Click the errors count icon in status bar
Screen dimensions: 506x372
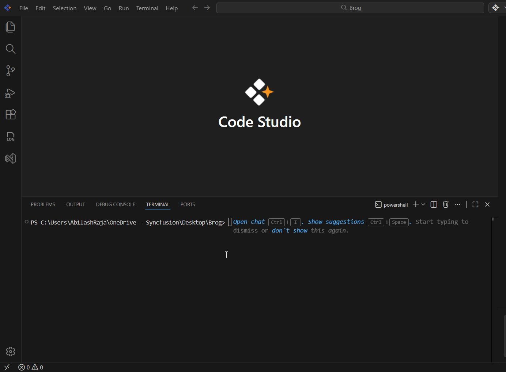point(24,368)
